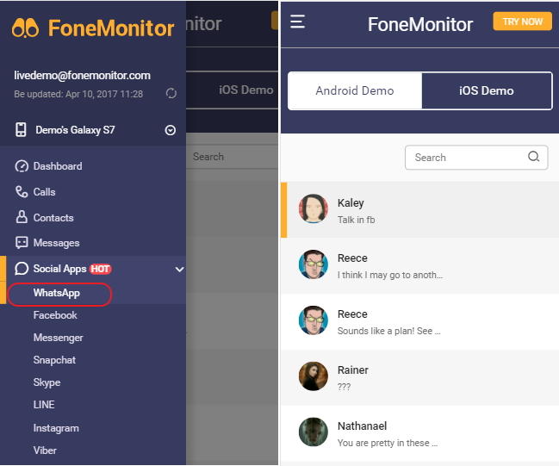Open the Kaley conversation 'Talk in fb'
559x466 pixels.
pos(419,209)
